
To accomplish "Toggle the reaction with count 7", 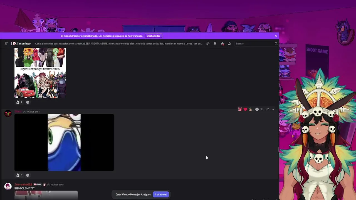I will (x=19, y=102).
